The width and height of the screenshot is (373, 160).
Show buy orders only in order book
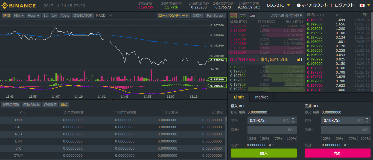click(x=243, y=16)
